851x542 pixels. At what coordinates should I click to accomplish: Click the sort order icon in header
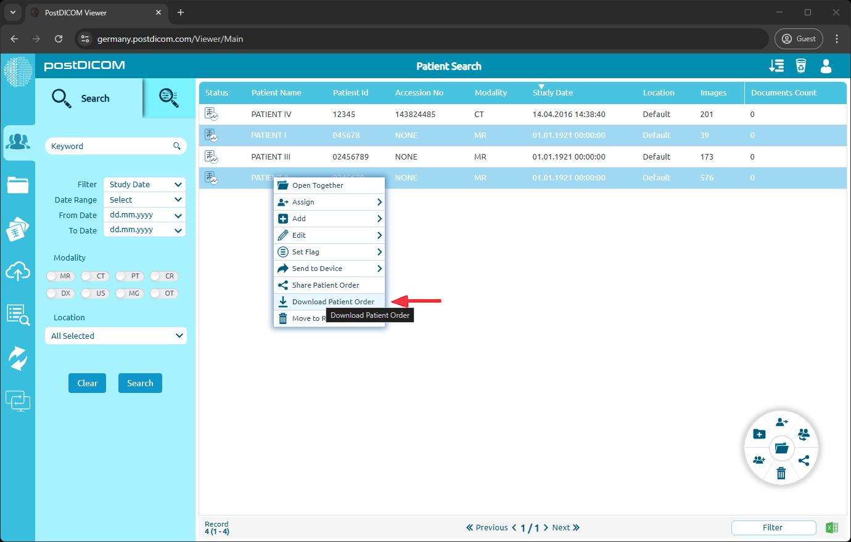[776, 66]
